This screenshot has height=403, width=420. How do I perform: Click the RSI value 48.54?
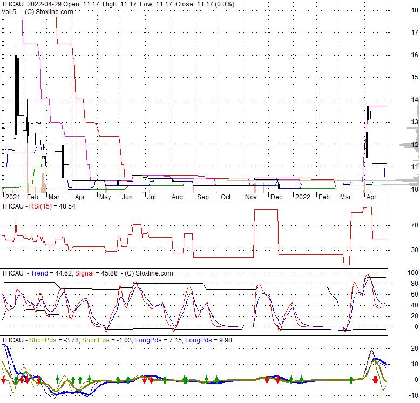pos(67,206)
